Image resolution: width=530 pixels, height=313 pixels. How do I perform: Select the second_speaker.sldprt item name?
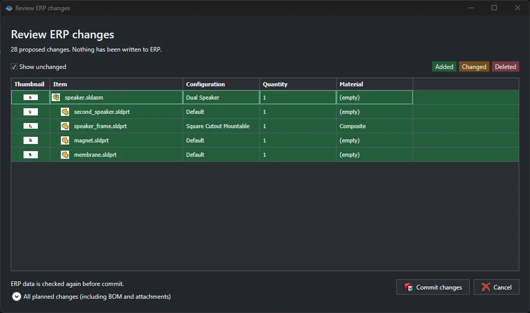(x=102, y=112)
